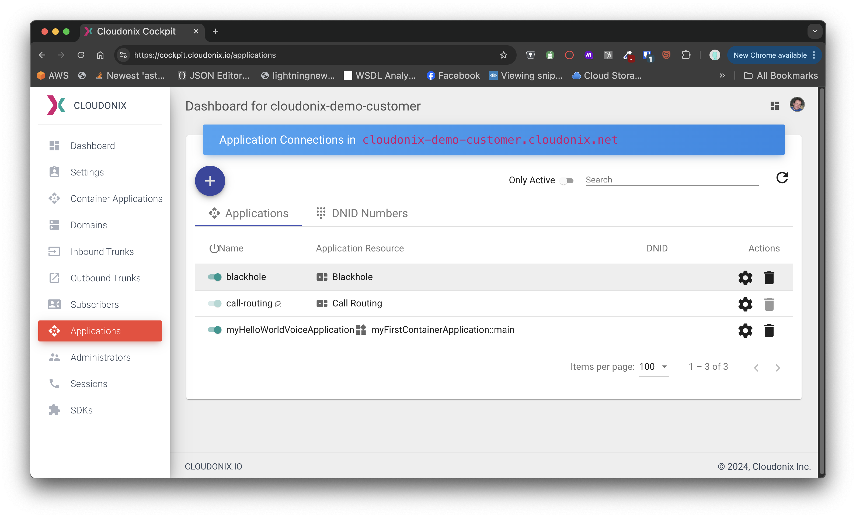This screenshot has height=518, width=856.
Task: Toggle myHelloWorldVoiceApplication active switch
Action: pos(215,330)
